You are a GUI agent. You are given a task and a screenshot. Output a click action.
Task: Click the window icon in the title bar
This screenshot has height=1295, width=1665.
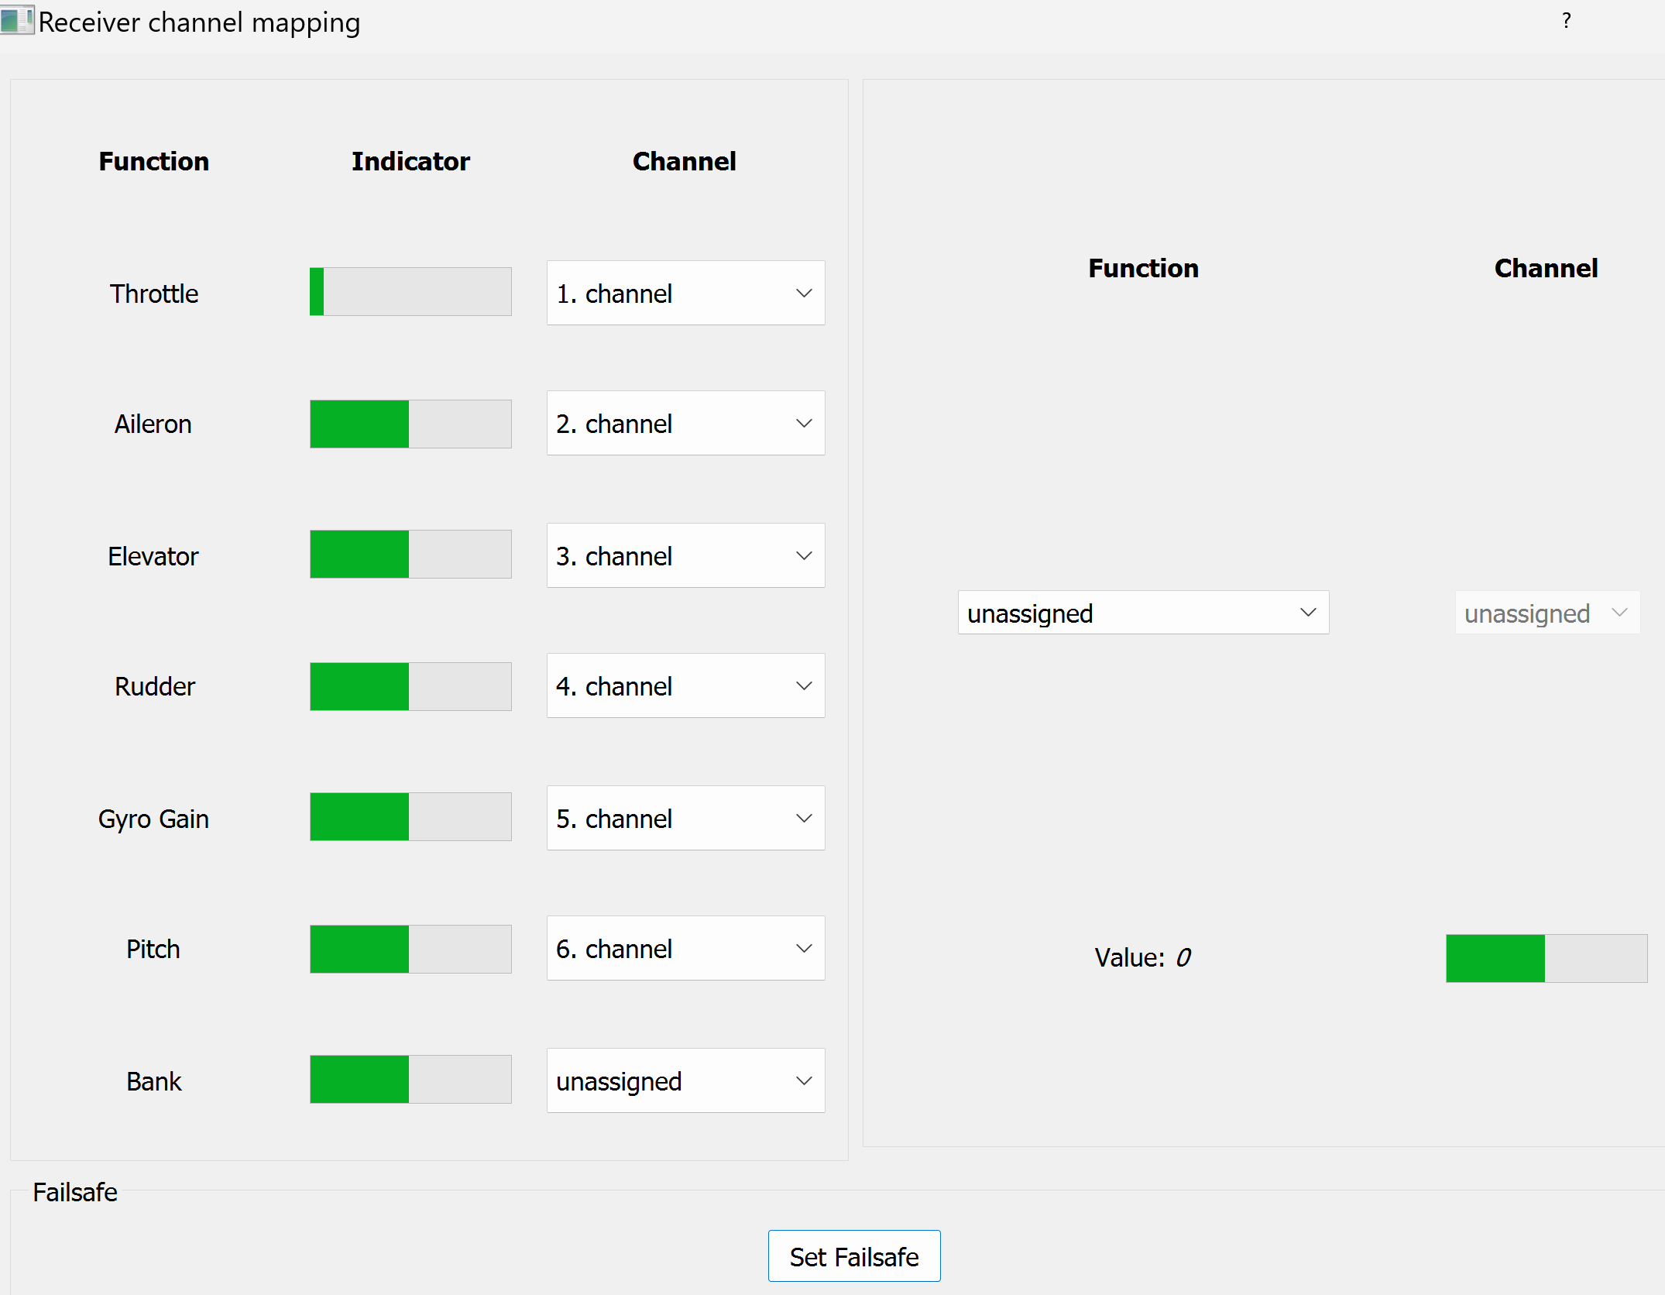[17, 21]
